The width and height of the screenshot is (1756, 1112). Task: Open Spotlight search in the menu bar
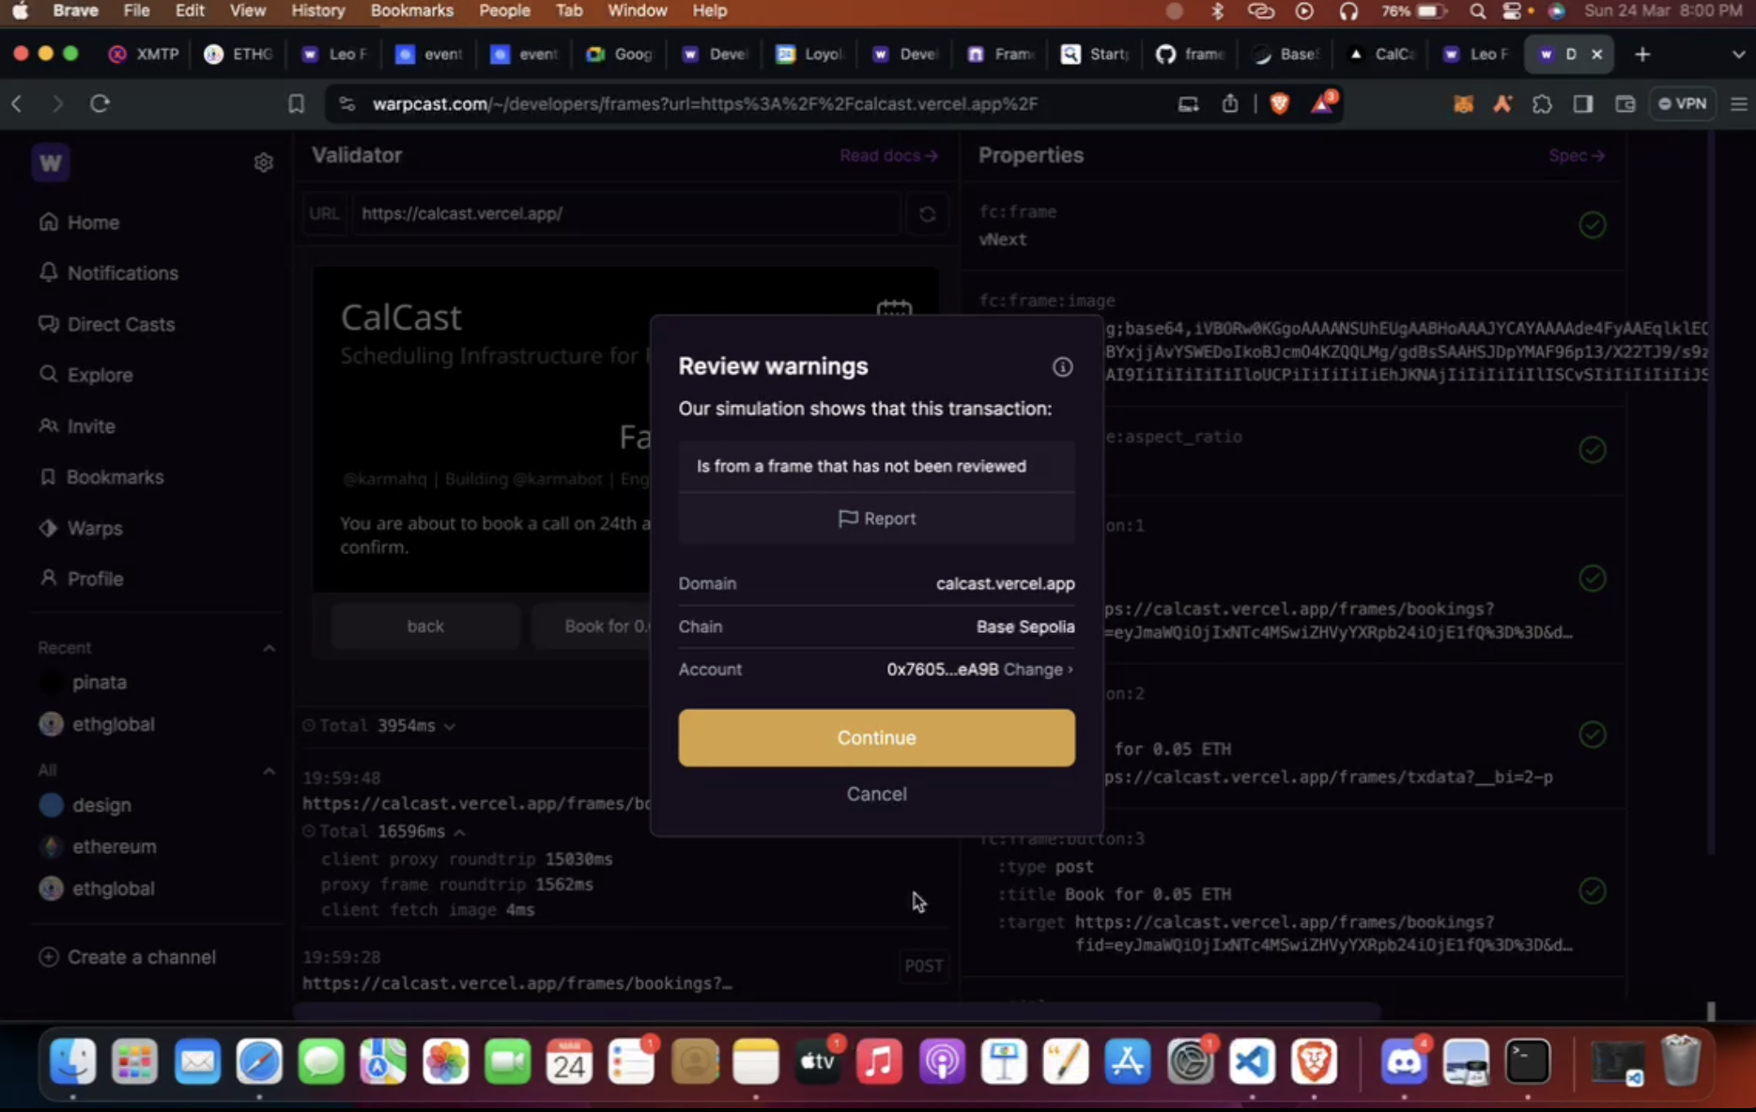pos(1477,11)
